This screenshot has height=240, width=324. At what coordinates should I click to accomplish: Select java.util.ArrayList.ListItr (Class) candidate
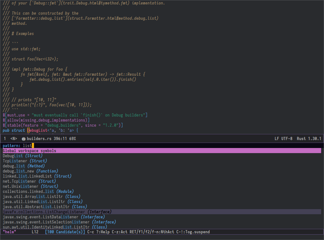click(42, 197)
